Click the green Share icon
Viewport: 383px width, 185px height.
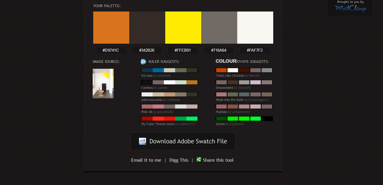pos(198,159)
